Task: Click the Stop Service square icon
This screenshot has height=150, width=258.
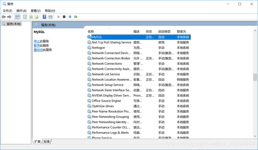Action: pos(64,17)
